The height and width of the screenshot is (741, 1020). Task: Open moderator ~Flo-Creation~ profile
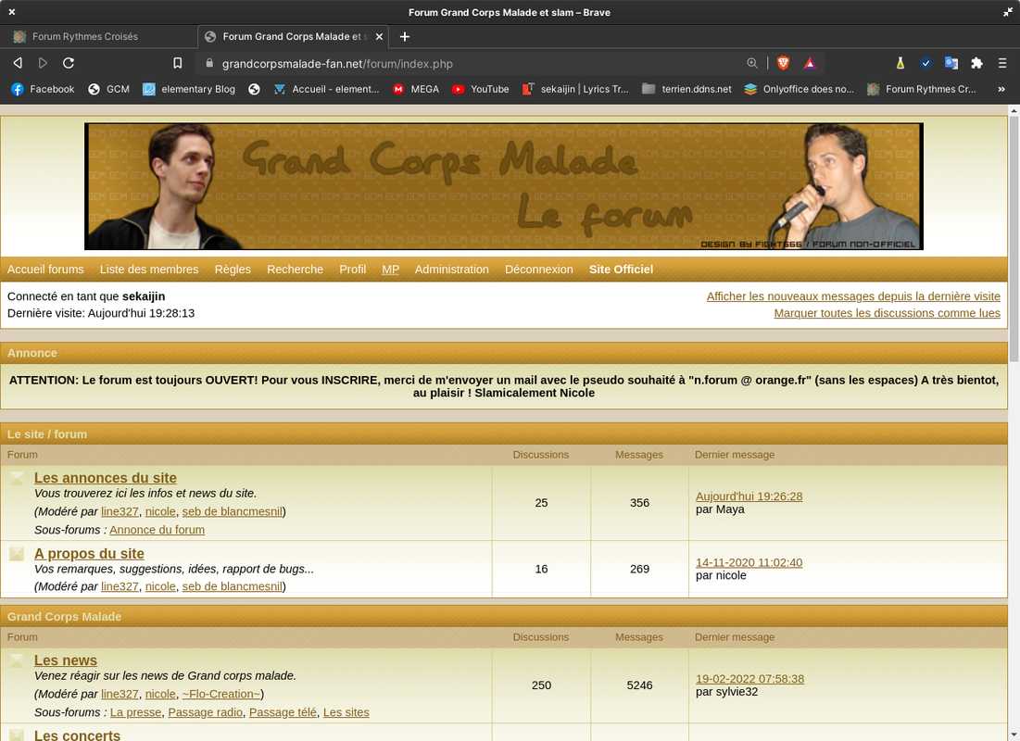coord(221,694)
